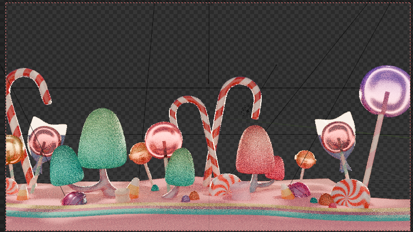Screen dimensions: 413x232
Task: Click the right pink lollipop with white wrapper
Action: tap(338, 136)
